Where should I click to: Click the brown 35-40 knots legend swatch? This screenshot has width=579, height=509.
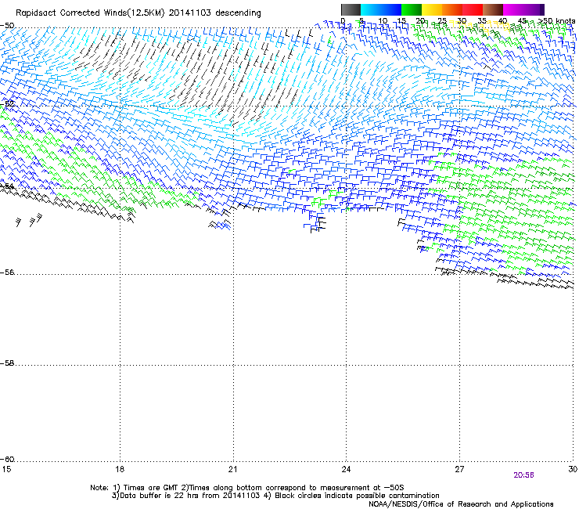point(493,9)
